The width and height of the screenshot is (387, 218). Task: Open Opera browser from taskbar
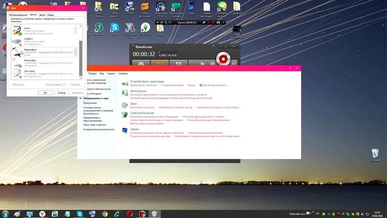[x=130, y=214]
